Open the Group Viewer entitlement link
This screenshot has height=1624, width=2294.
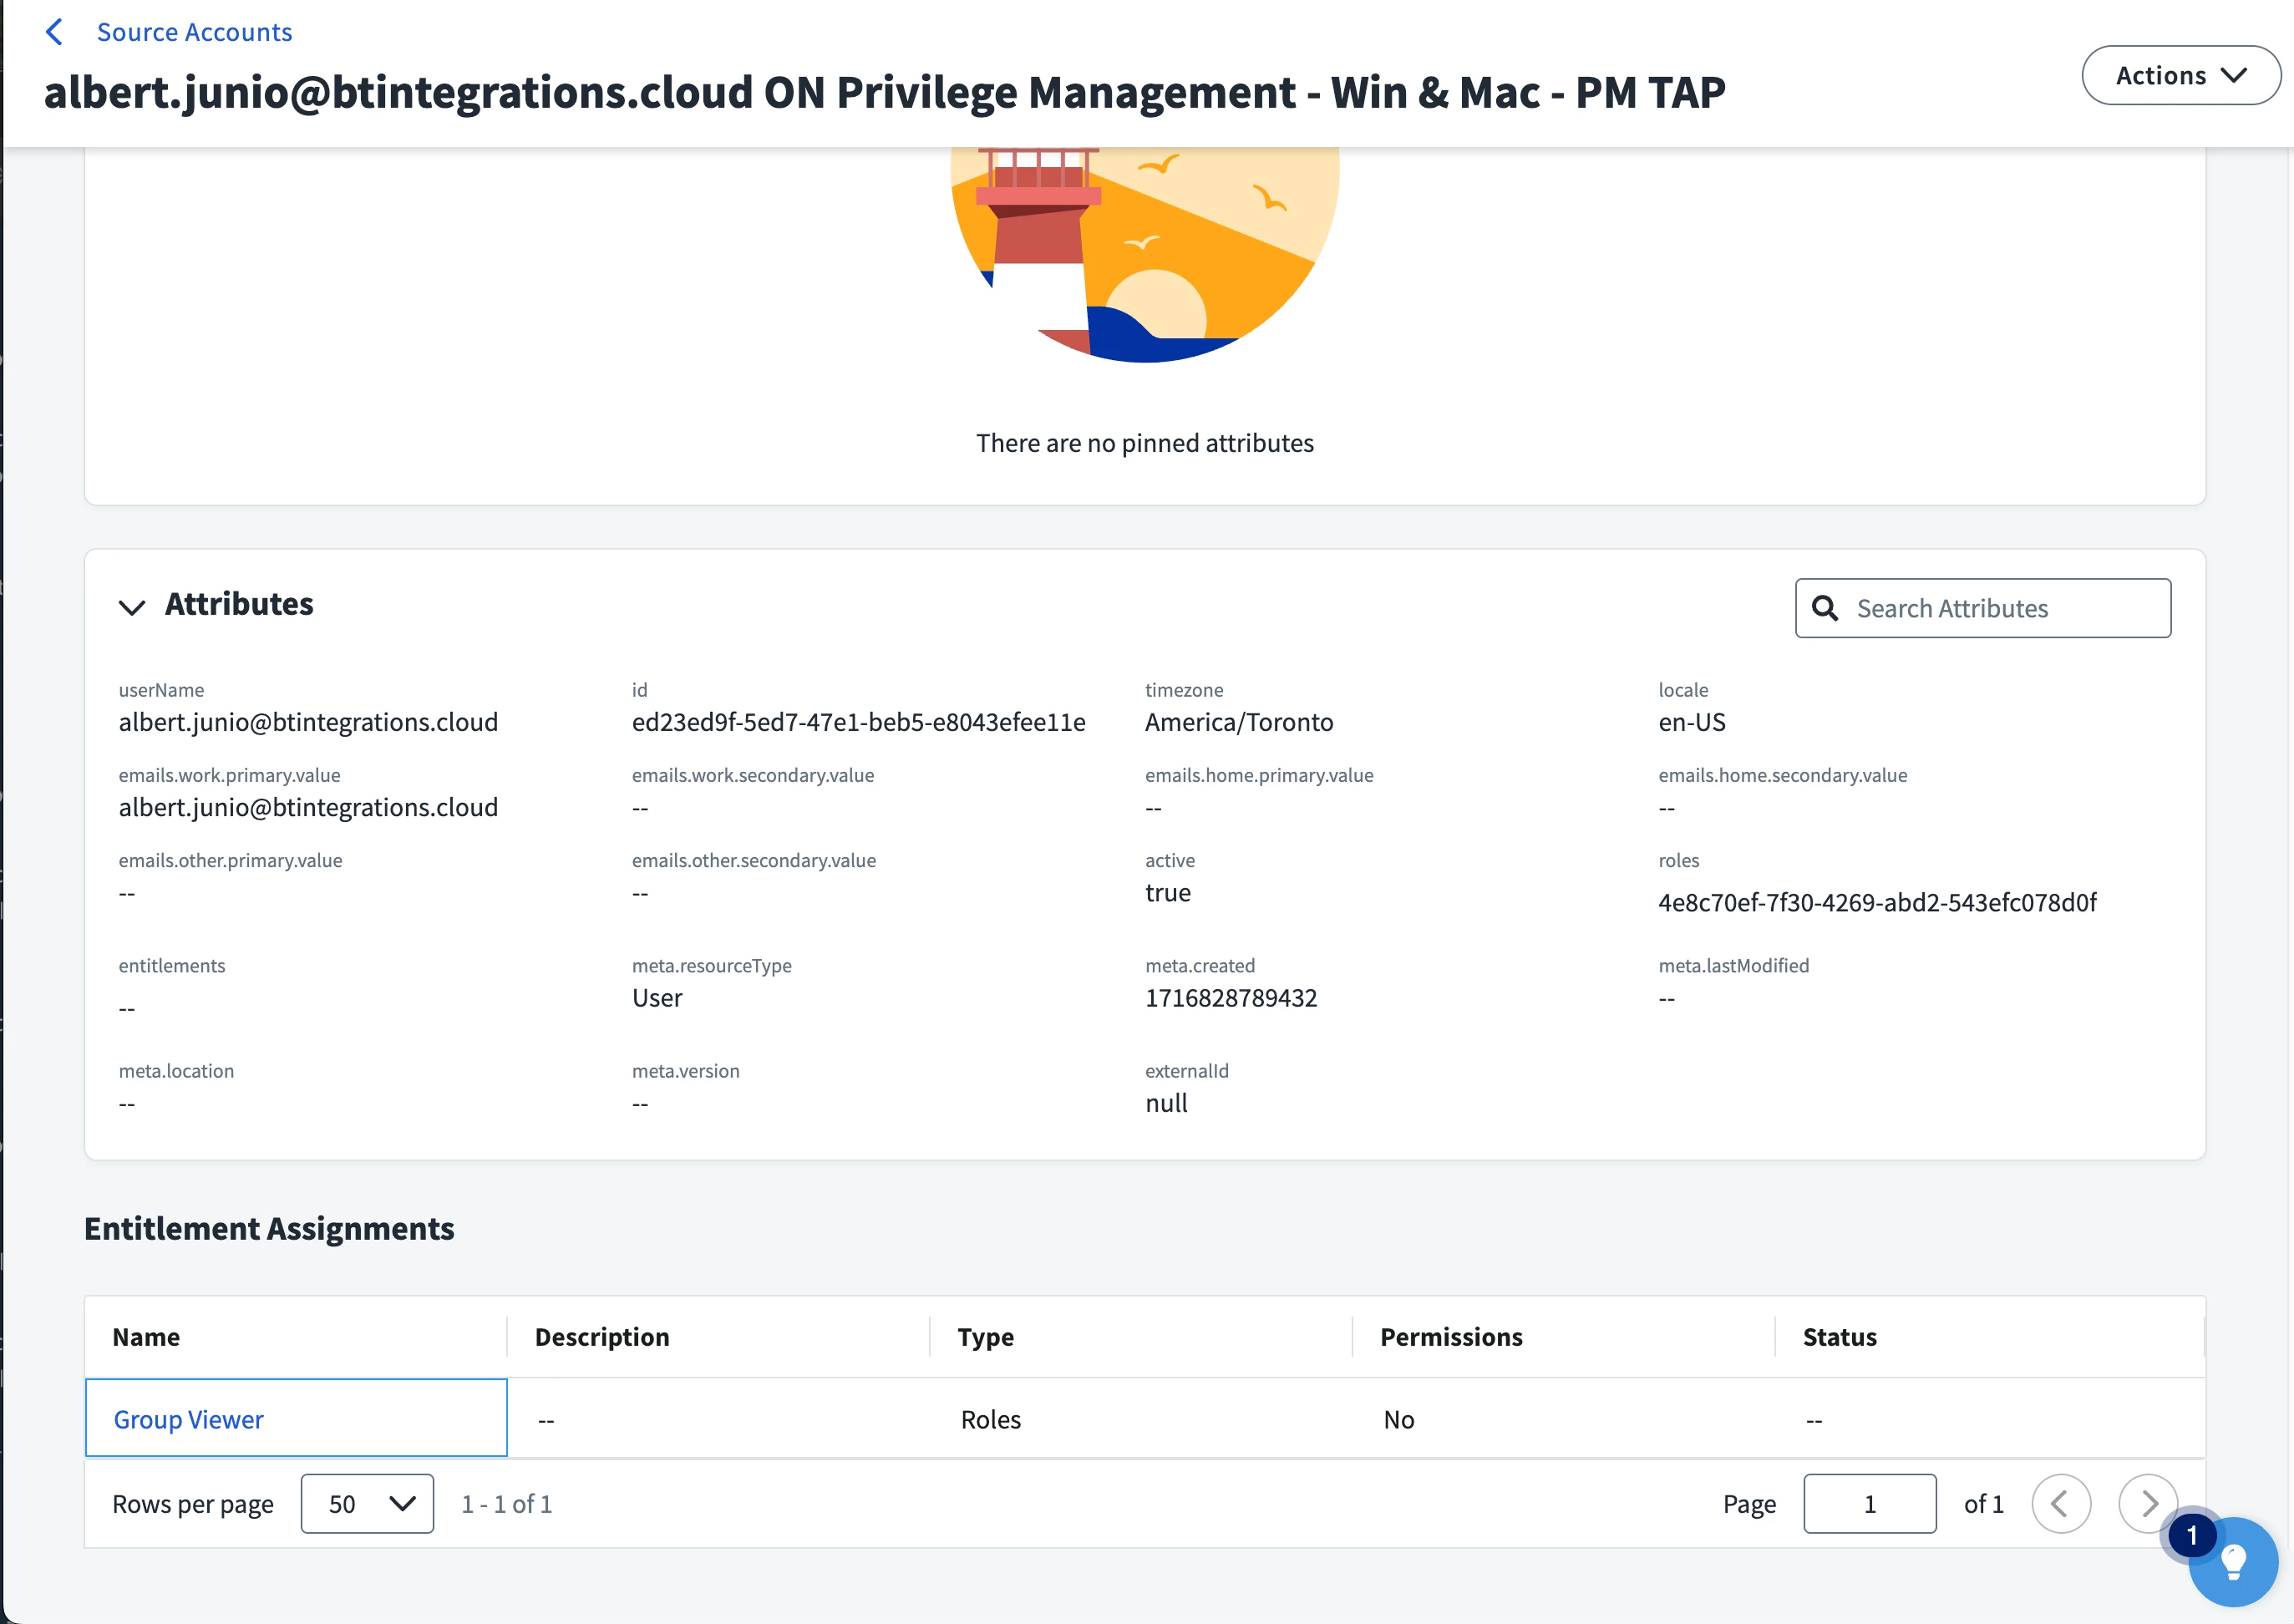coord(188,1419)
